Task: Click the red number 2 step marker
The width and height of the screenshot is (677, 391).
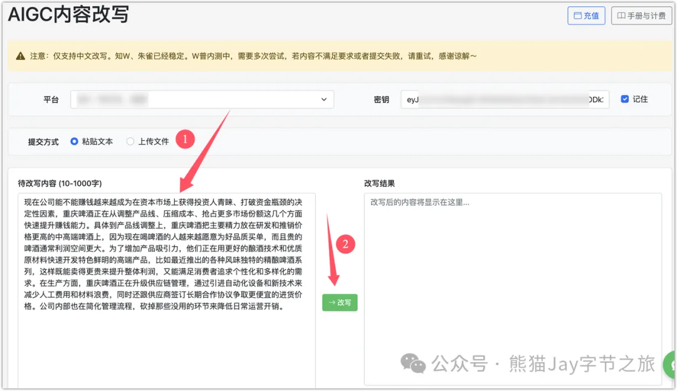Action: 345,244
